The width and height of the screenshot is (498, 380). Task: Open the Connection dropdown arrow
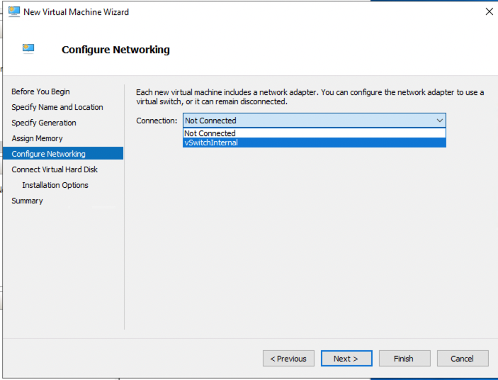440,121
